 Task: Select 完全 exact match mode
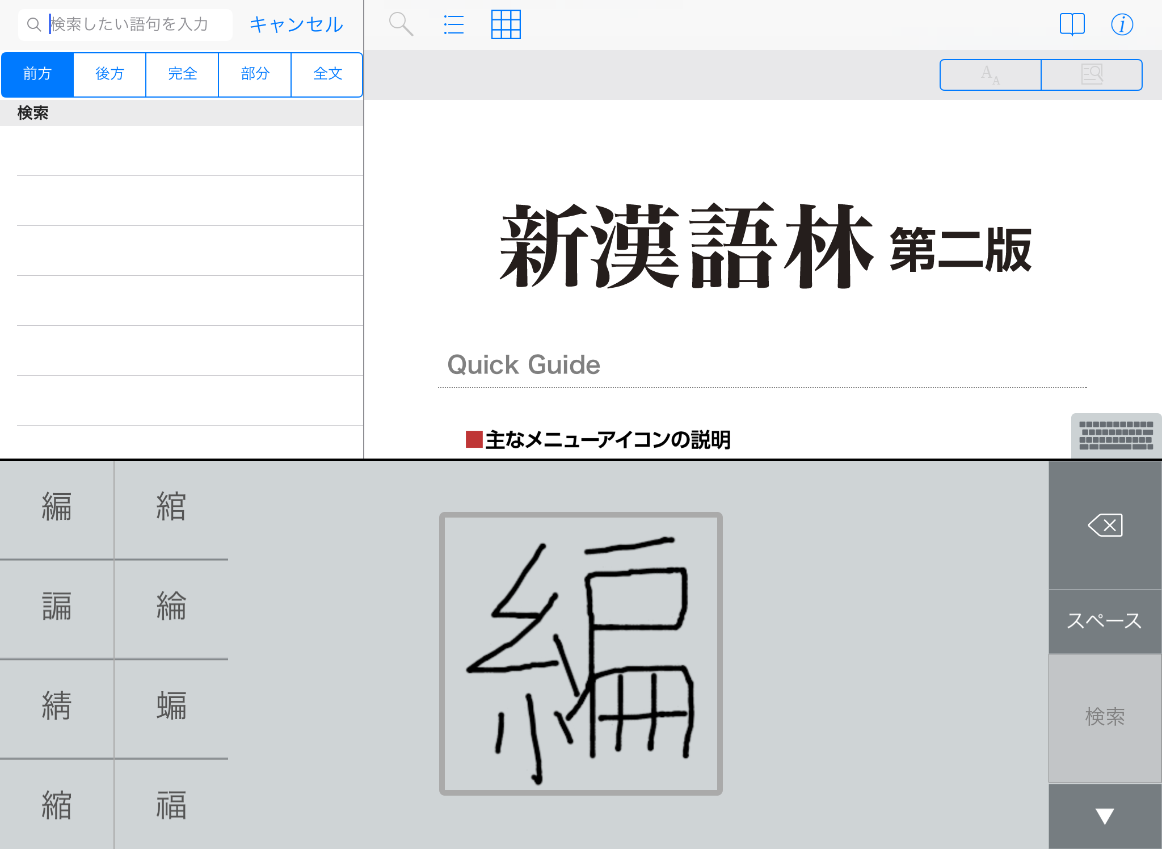[182, 74]
